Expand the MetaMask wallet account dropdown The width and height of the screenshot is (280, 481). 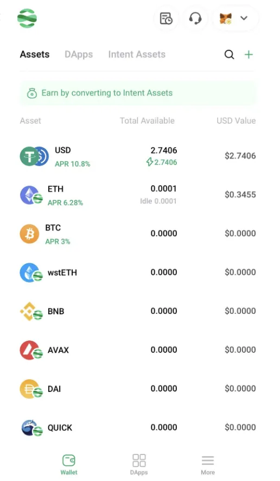pyautogui.click(x=234, y=18)
